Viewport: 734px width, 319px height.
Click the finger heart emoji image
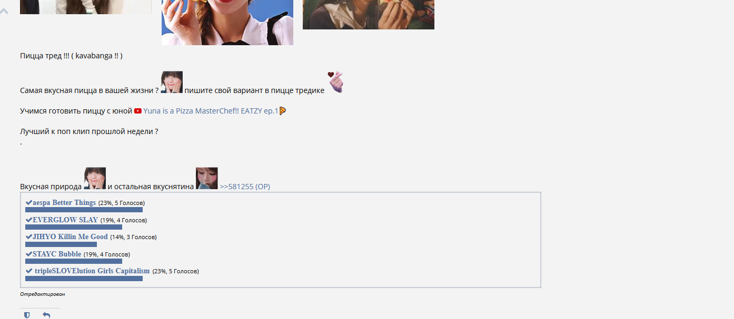click(x=335, y=82)
